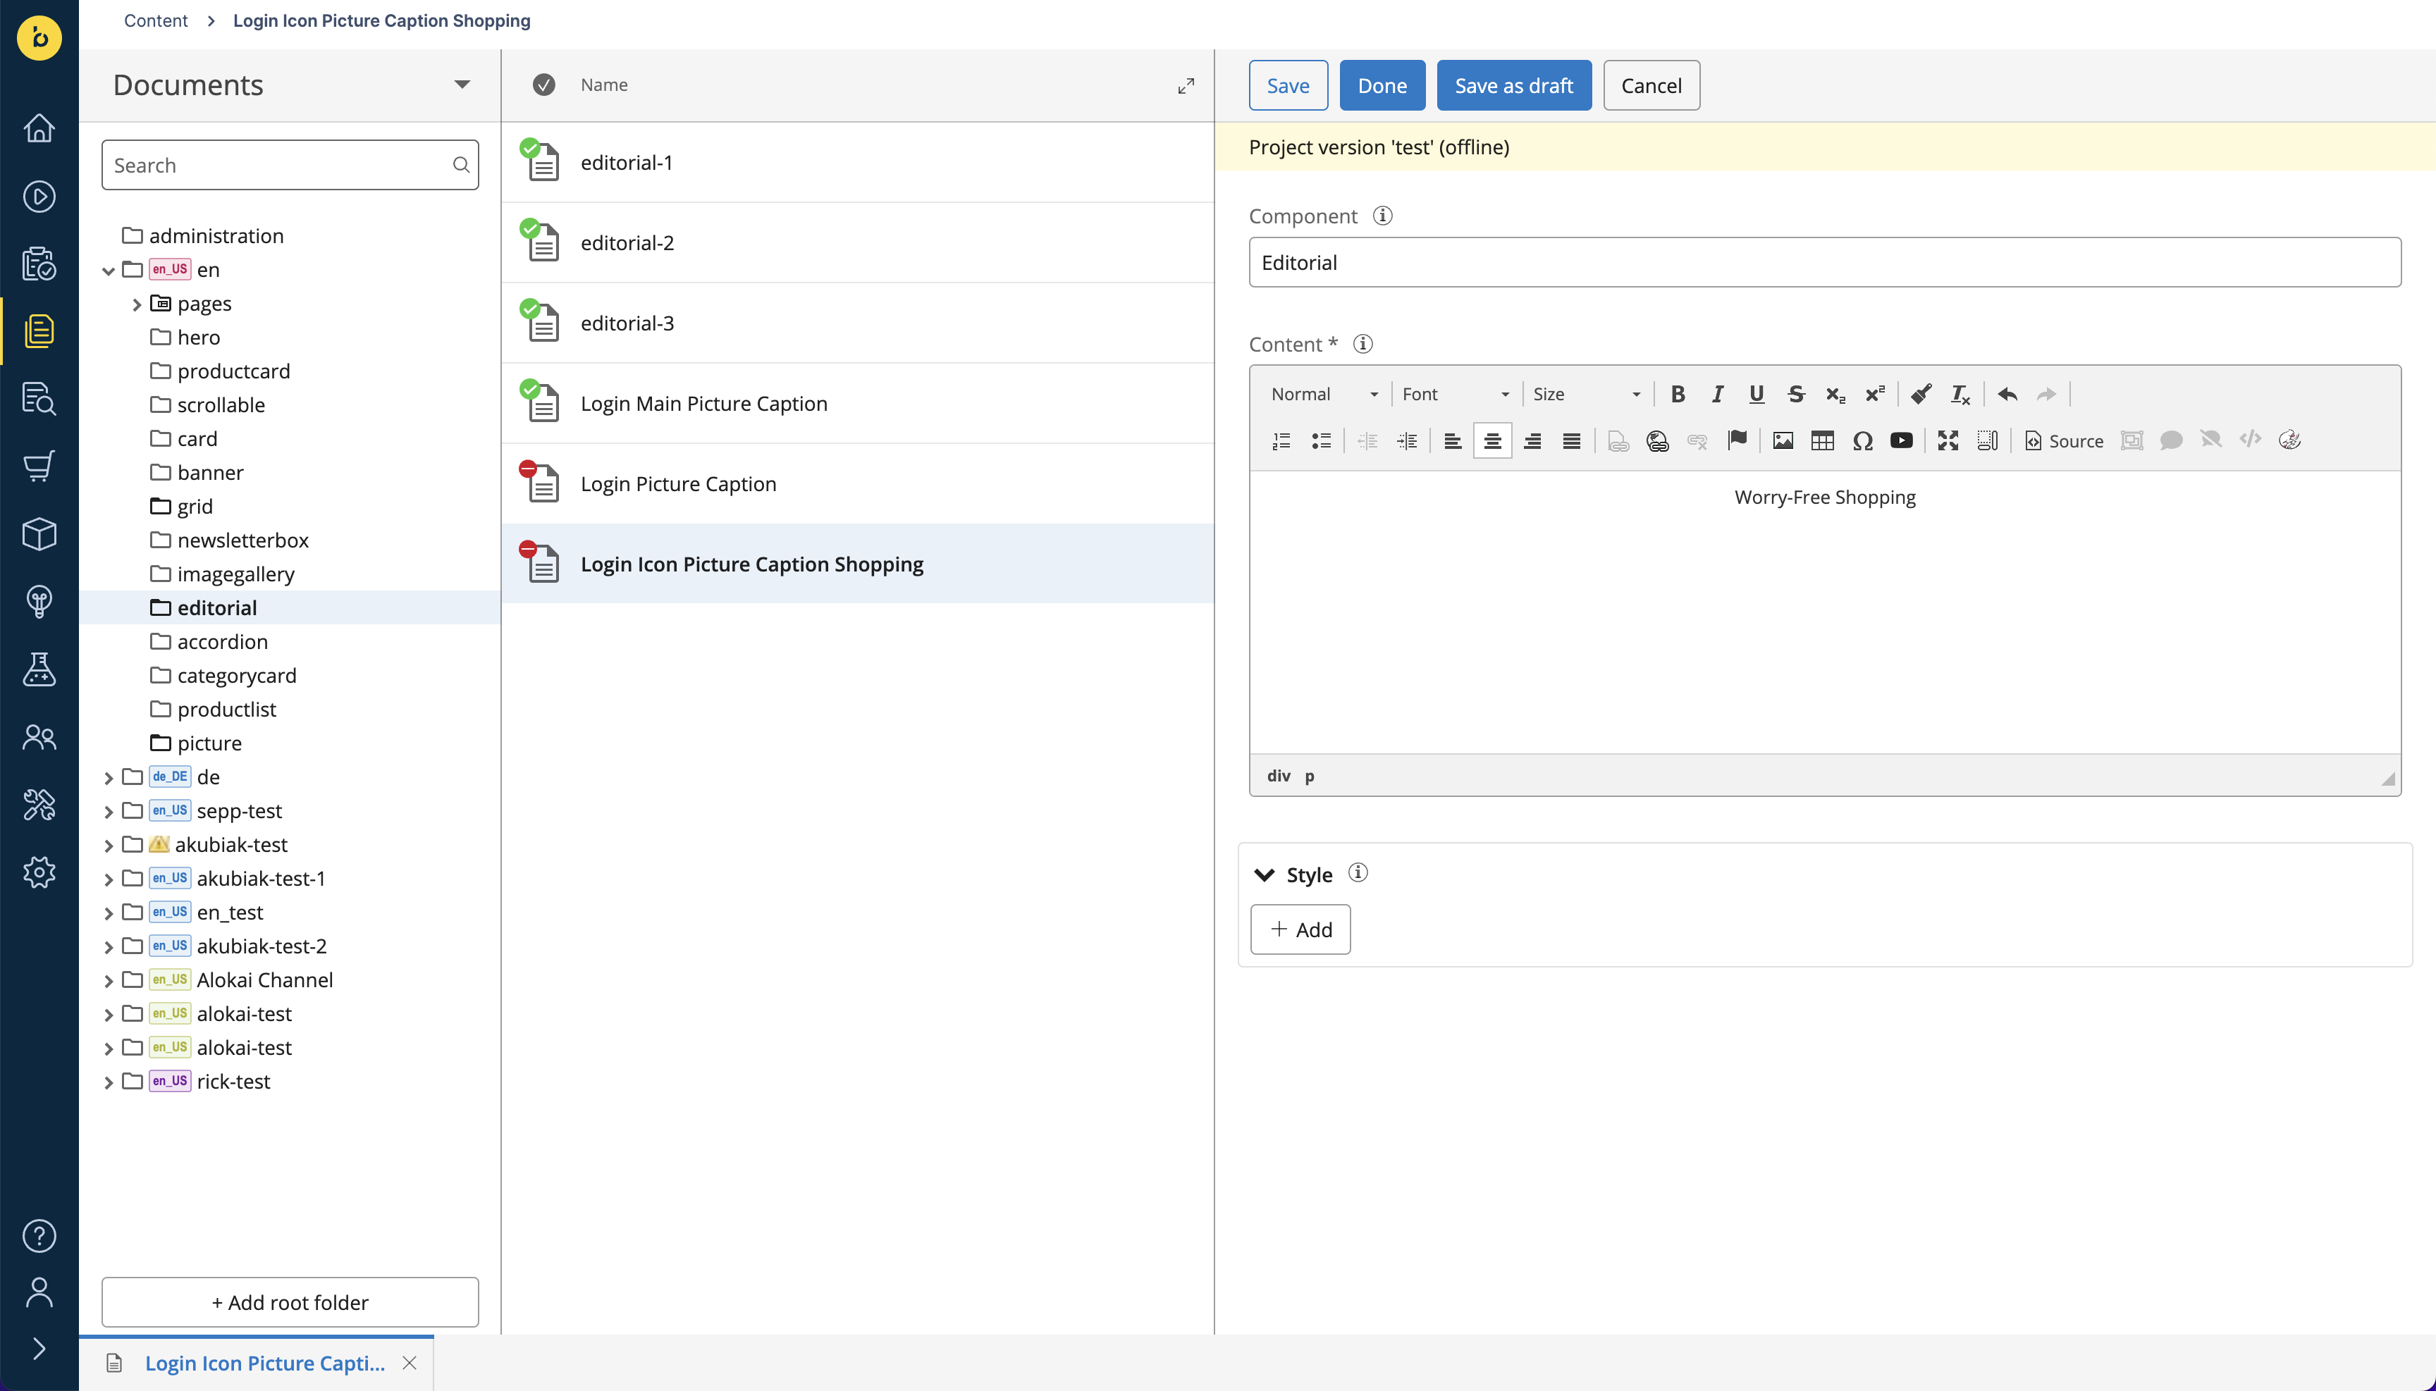Add a new root folder
Screen dimensions: 2436x1391
[x=290, y=1302]
